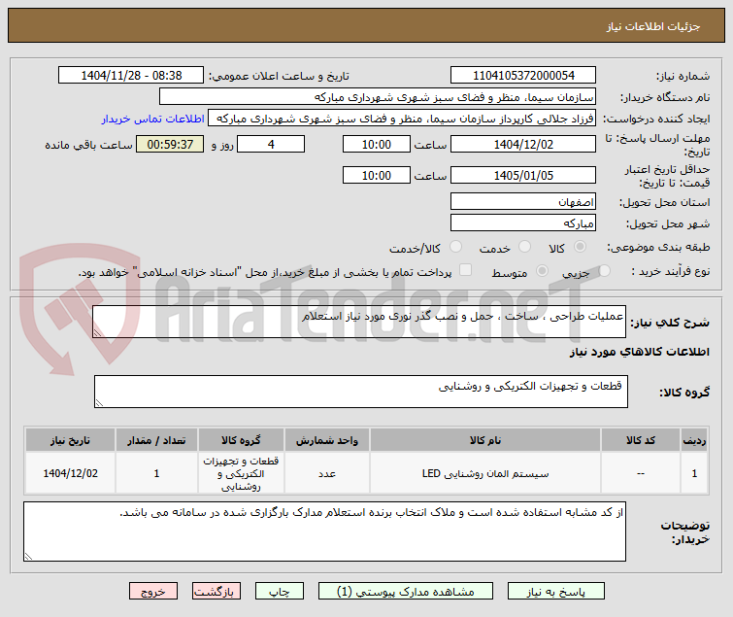Viewport: 733px width, 617px height.
Task: Click the جزئیات اطلاعات نیاز header title
Action: pyautogui.click(x=653, y=26)
